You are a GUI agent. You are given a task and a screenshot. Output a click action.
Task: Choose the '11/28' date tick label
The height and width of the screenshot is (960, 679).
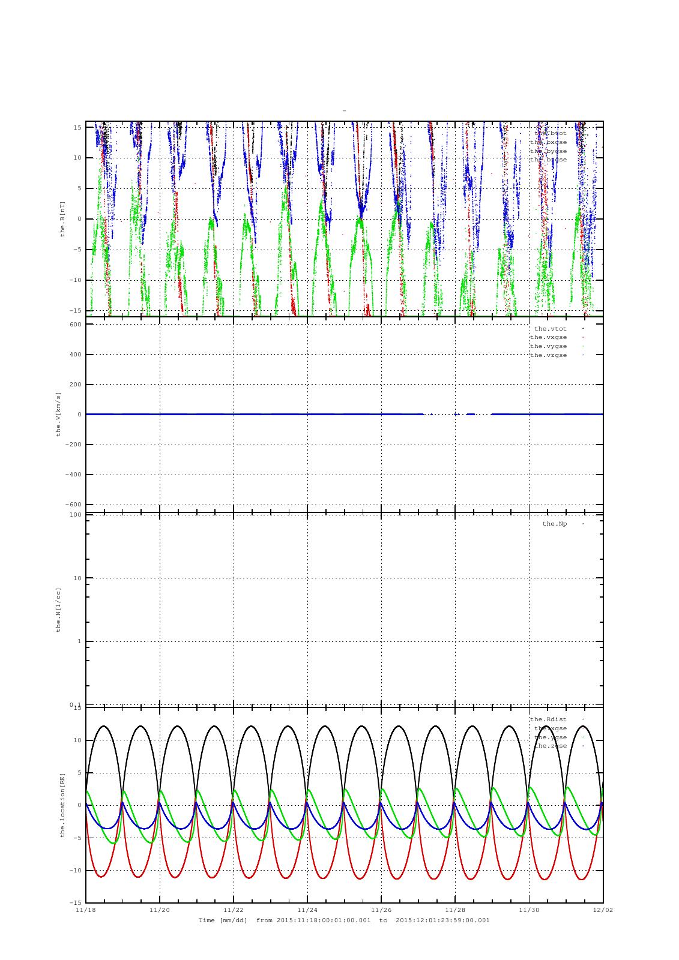pos(455,910)
